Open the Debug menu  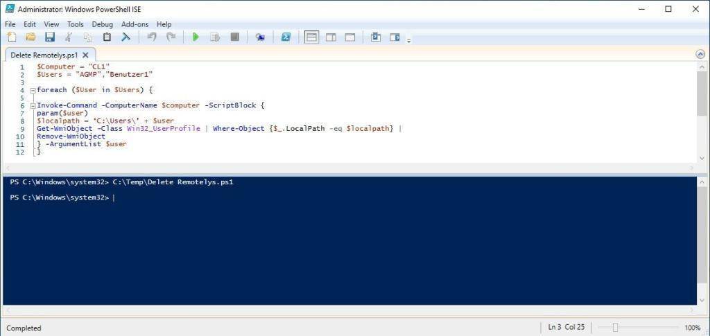coord(102,24)
